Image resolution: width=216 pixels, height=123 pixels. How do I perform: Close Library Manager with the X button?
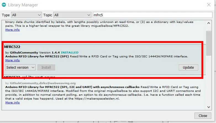coord(209,5)
